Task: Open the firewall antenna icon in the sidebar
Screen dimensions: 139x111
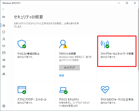Action: (4, 46)
